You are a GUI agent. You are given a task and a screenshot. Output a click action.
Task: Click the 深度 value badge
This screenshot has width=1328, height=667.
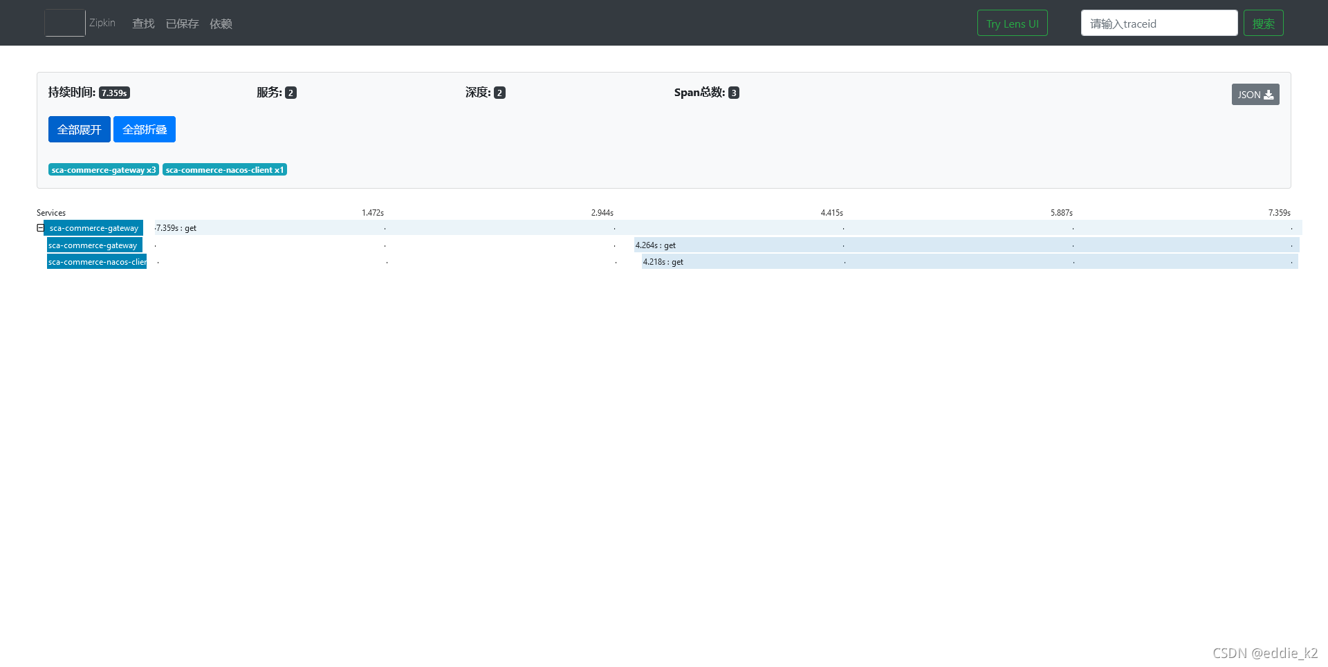click(499, 93)
